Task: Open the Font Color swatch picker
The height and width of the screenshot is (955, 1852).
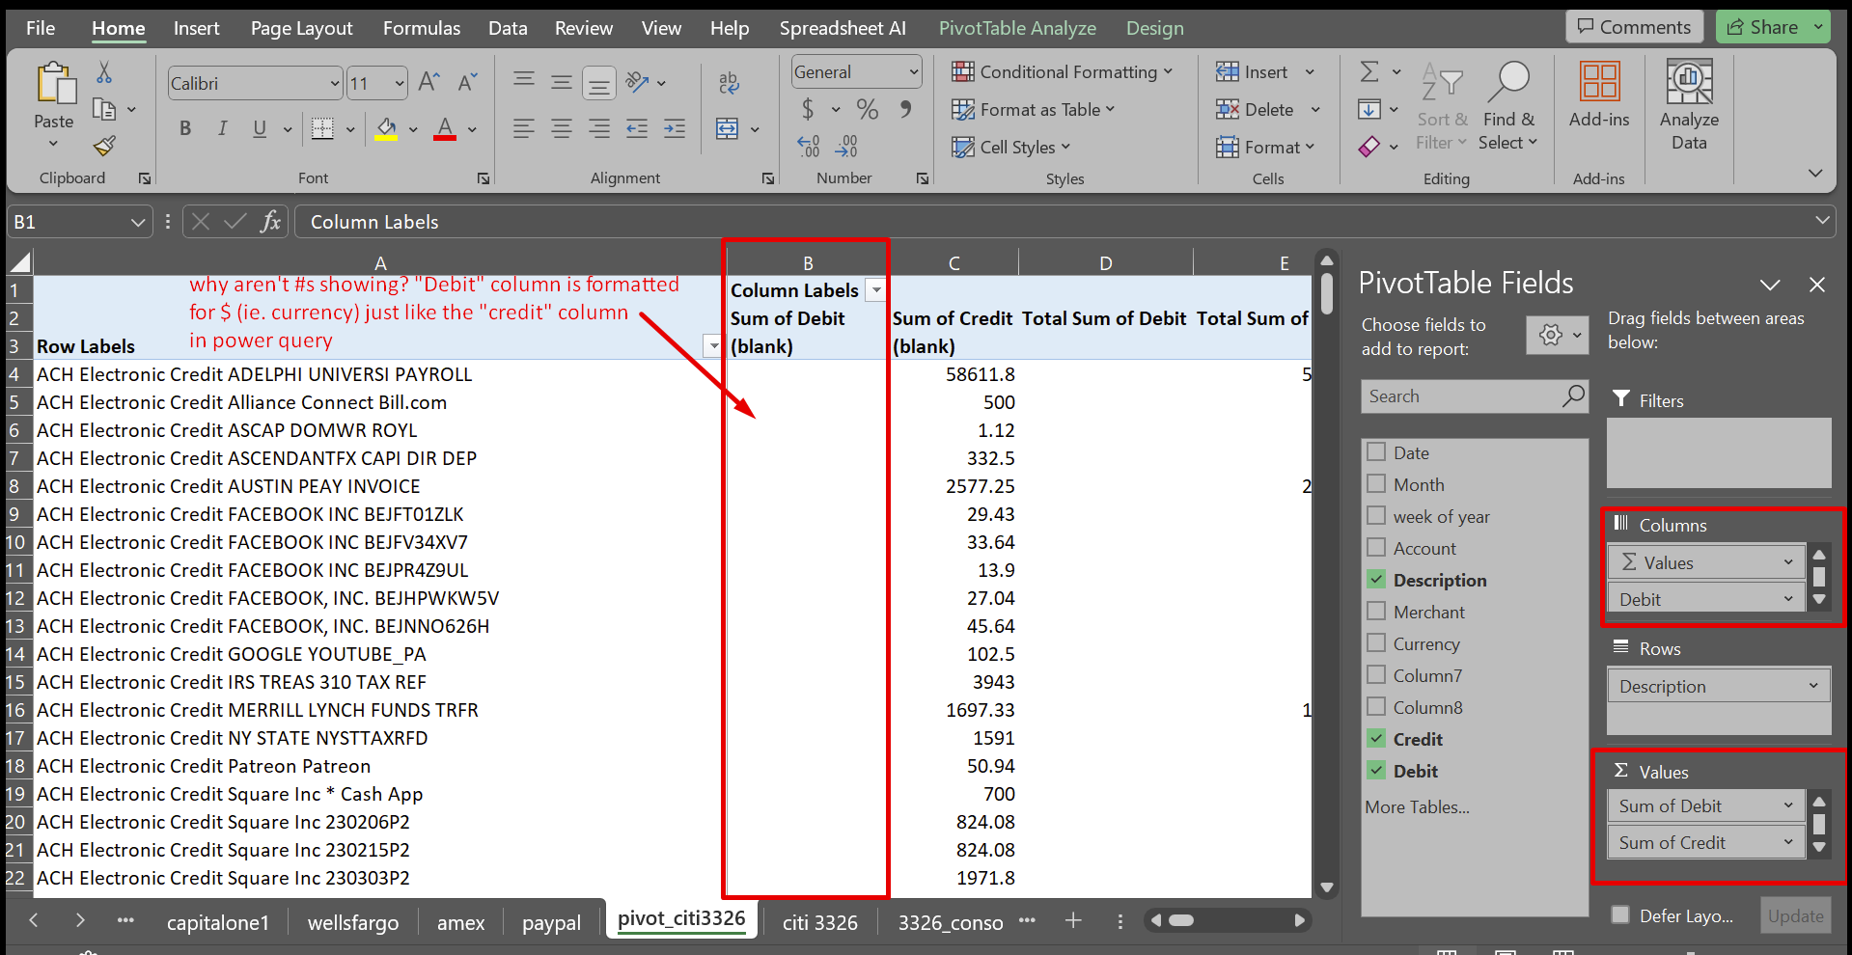Action: pyautogui.click(x=471, y=128)
